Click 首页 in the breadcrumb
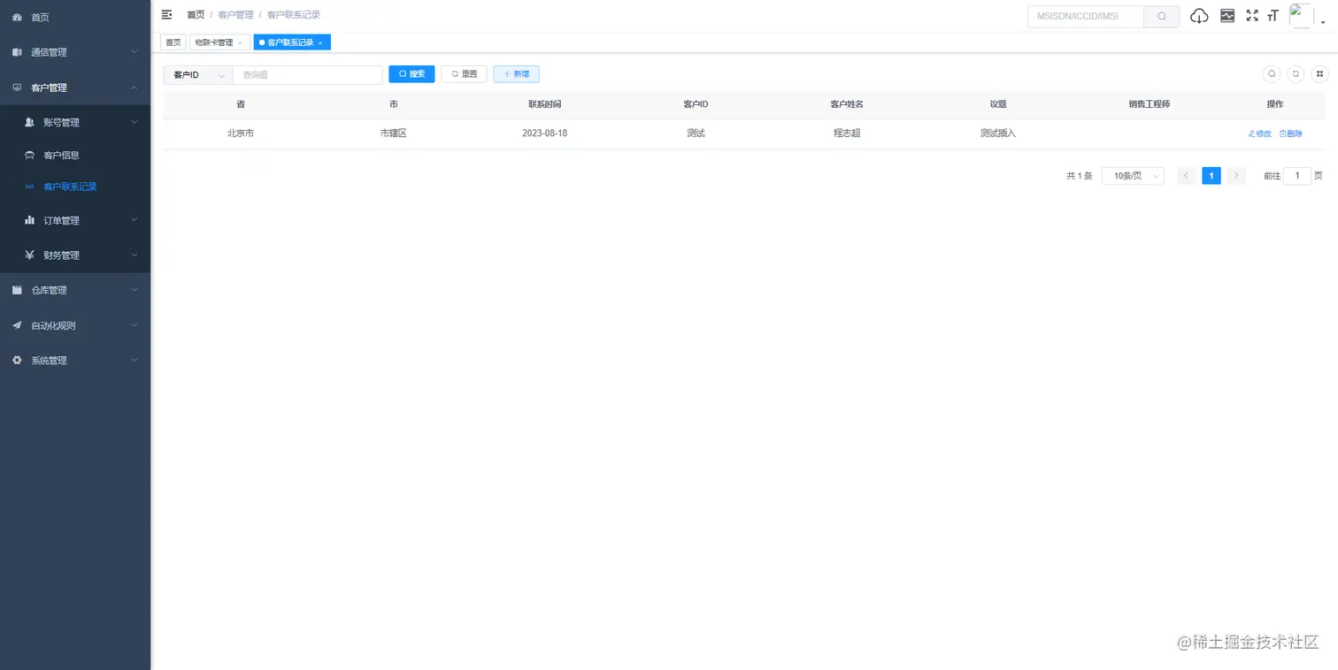 pyautogui.click(x=196, y=15)
